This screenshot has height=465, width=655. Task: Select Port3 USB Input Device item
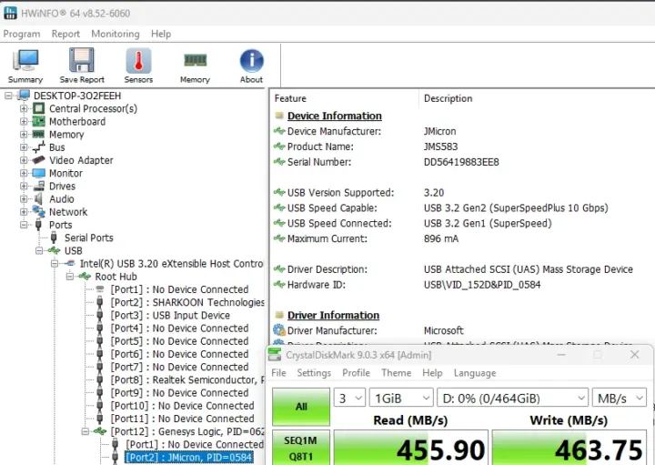[x=170, y=316]
